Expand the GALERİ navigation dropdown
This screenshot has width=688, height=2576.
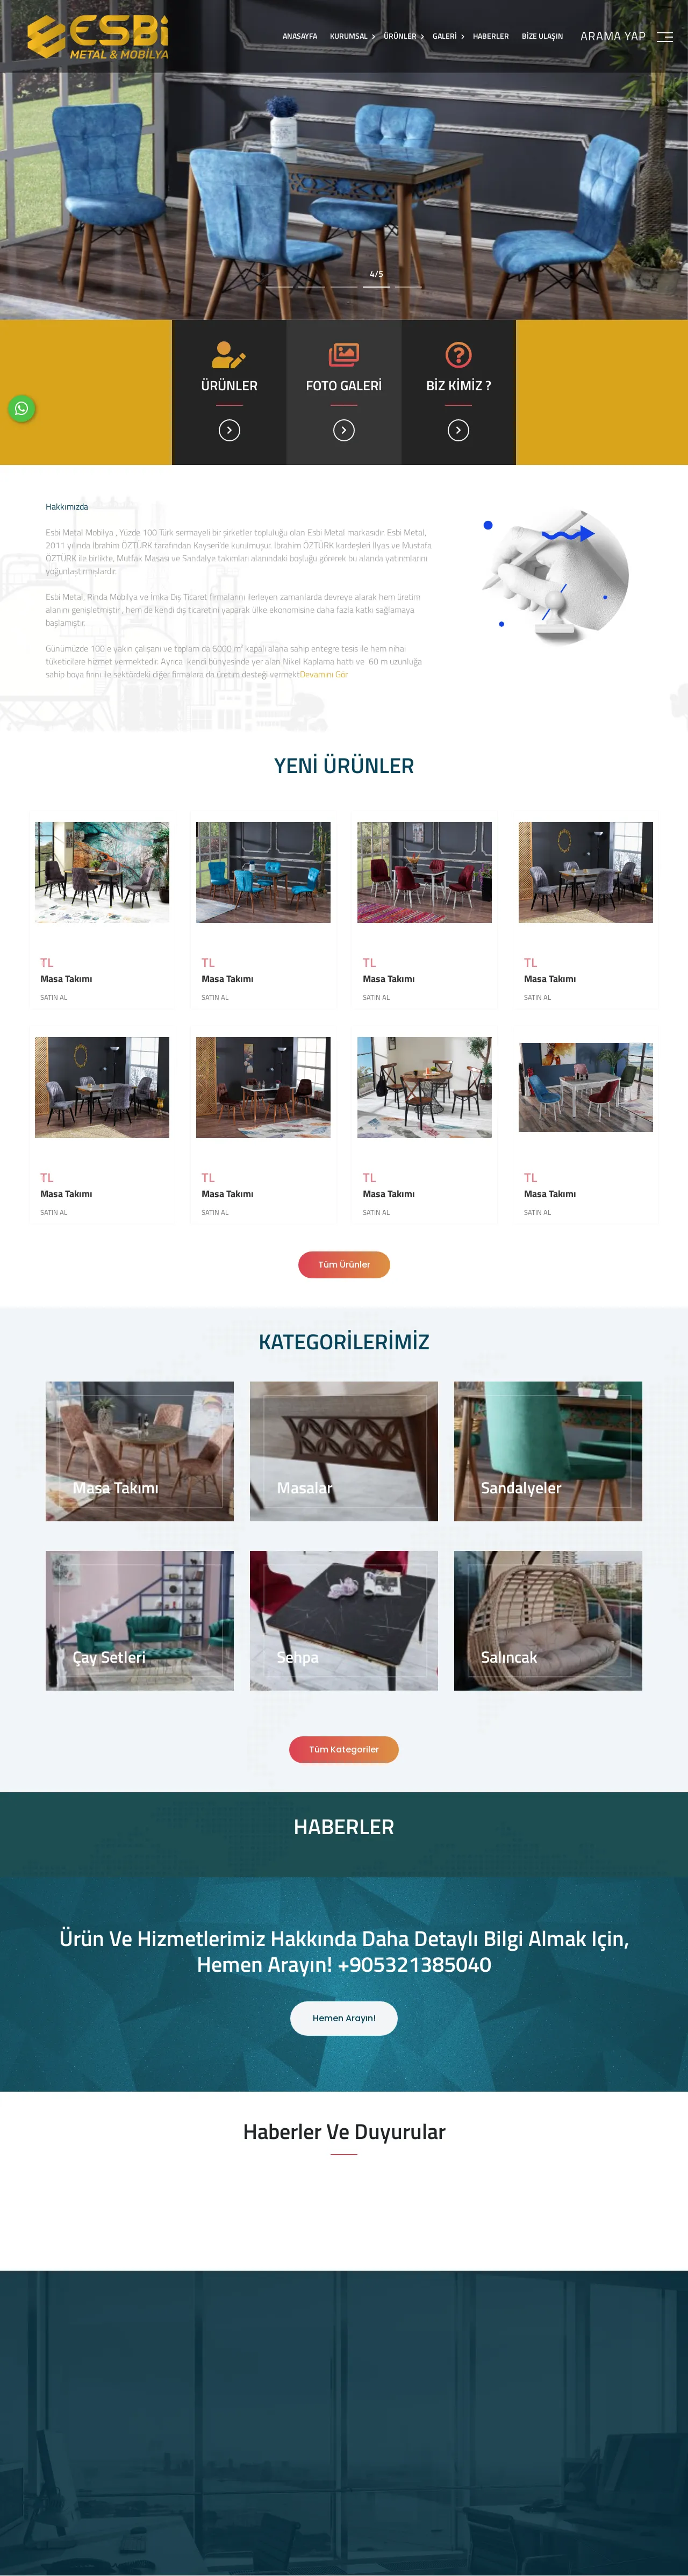coord(448,36)
